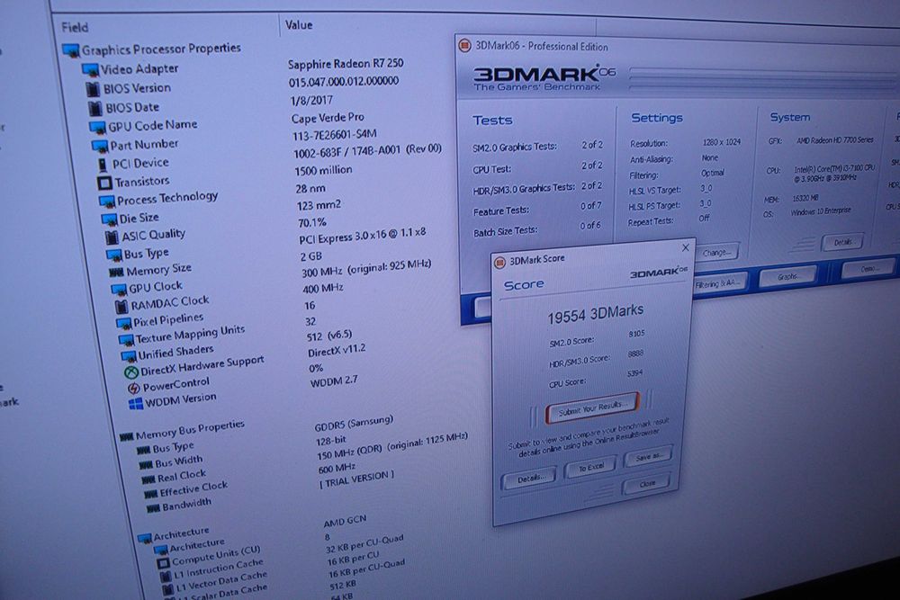Click Submit Your Results button

[593, 407]
